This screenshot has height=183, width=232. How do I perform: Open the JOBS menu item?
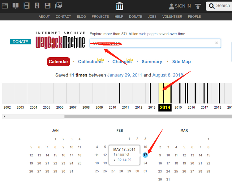(x=152, y=17)
